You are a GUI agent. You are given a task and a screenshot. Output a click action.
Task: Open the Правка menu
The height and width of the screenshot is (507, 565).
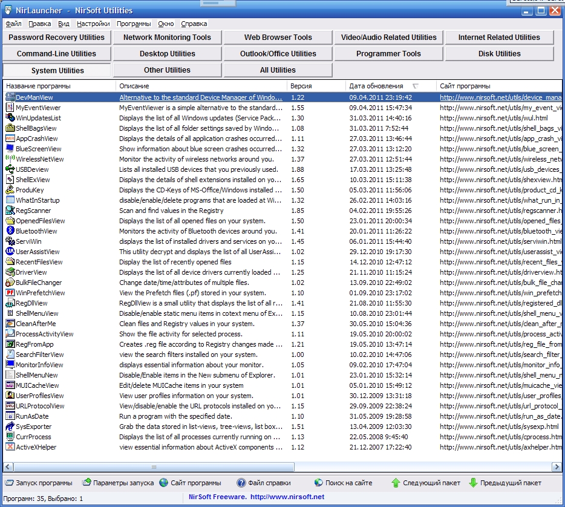click(40, 24)
